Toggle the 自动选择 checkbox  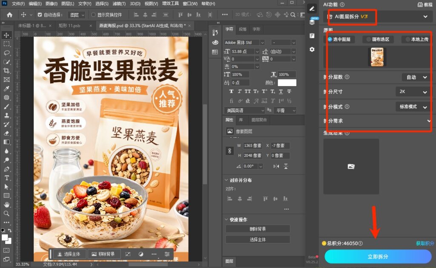pyautogui.click(x=40, y=15)
